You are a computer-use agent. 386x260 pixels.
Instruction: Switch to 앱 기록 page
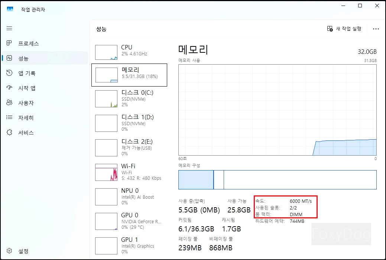[45, 73]
